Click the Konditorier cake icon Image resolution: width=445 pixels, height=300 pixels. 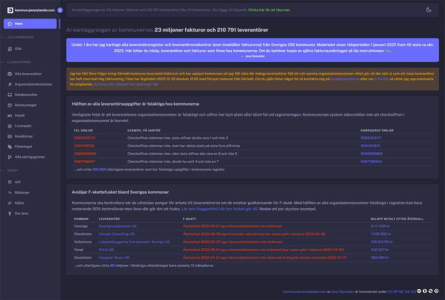[10, 136]
